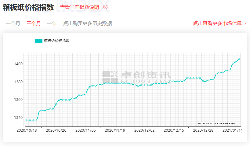Open 点击查看更多市场信息 link
The height and width of the screenshot is (146, 250).
coord(219,23)
